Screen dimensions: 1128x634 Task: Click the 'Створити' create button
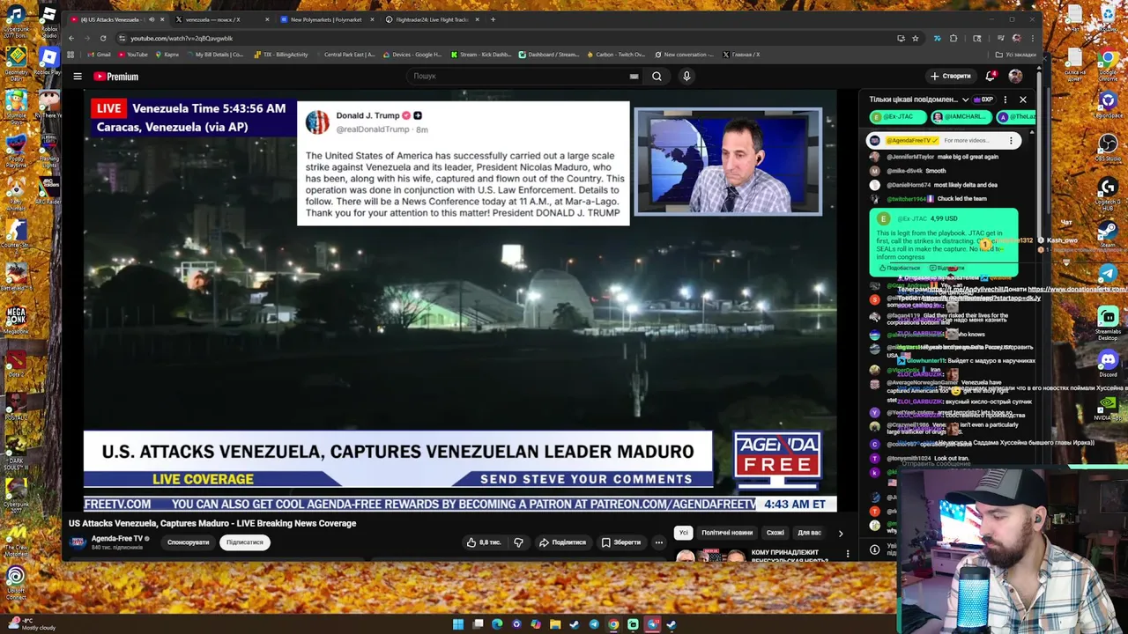click(951, 76)
